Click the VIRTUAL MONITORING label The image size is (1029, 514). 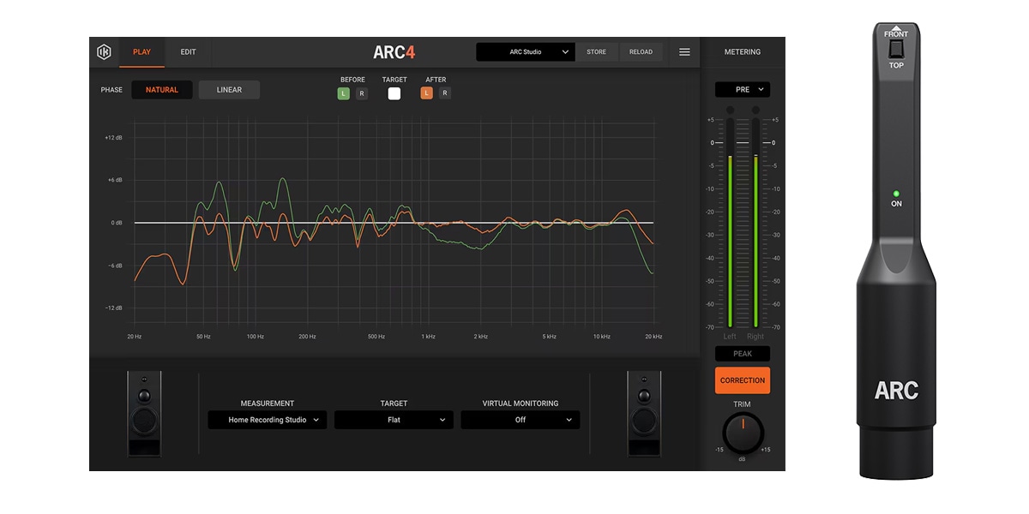521,403
